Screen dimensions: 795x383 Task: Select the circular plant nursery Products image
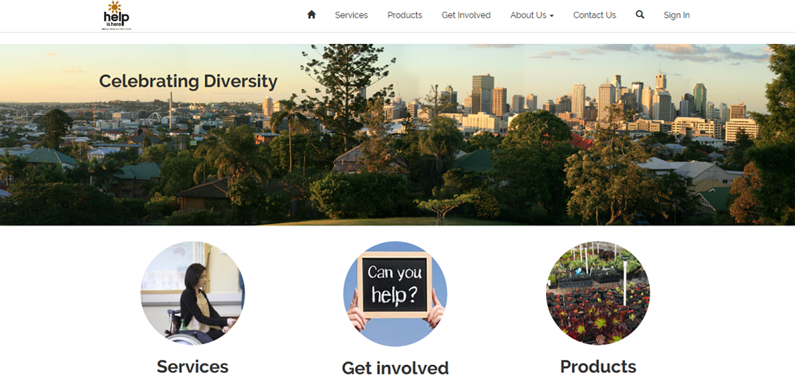598,293
